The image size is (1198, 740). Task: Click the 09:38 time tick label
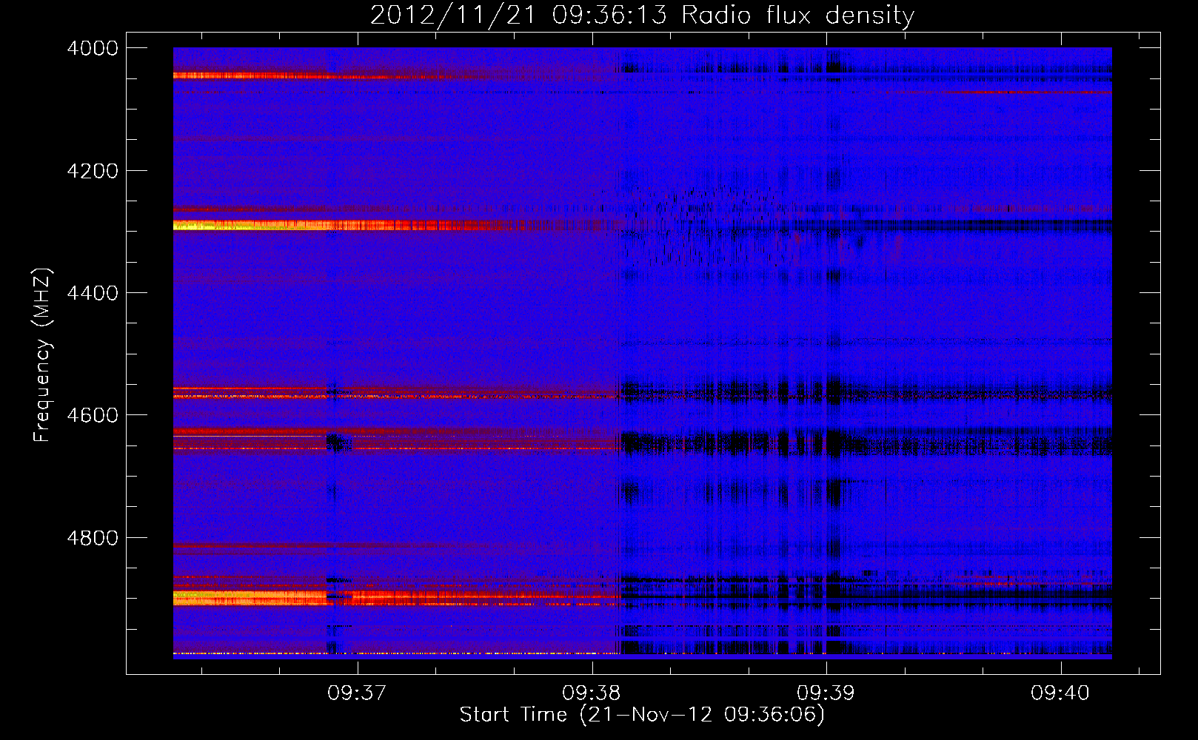point(592,693)
